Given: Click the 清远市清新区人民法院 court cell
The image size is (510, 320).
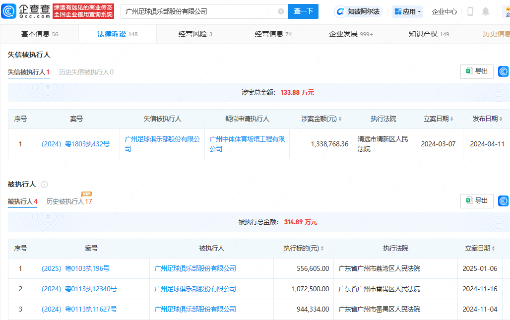Looking at the screenshot, I should click(383, 144).
